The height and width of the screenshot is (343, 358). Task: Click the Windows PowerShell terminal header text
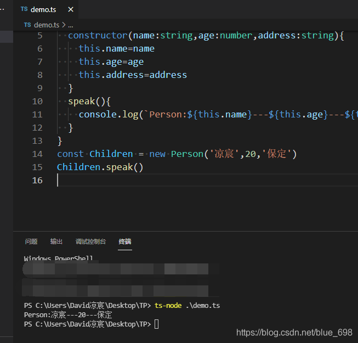tap(58, 258)
